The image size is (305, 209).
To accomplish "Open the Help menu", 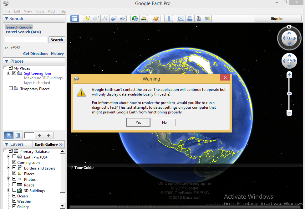I will tap(63, 11).
